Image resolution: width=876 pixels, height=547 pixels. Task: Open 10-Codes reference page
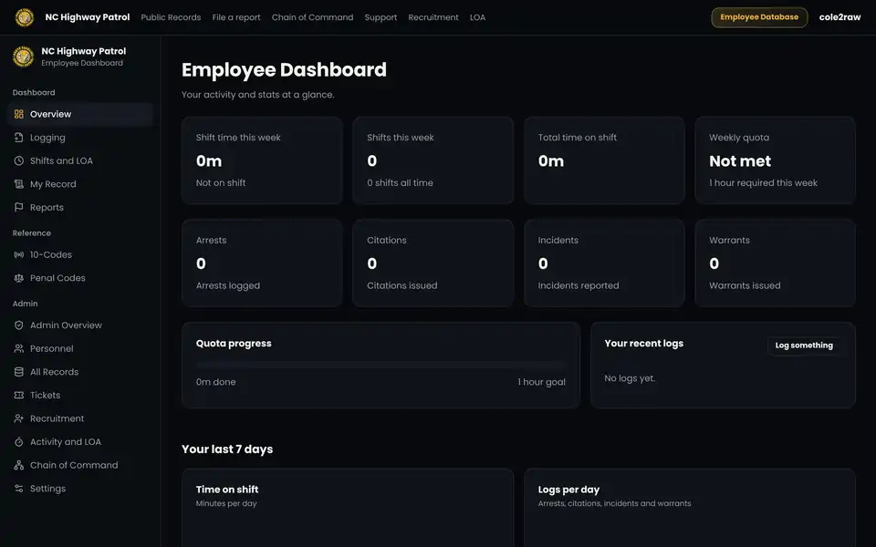tap(81, 254)
